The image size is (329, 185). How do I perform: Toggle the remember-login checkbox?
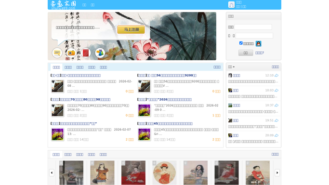click(241, 43)
